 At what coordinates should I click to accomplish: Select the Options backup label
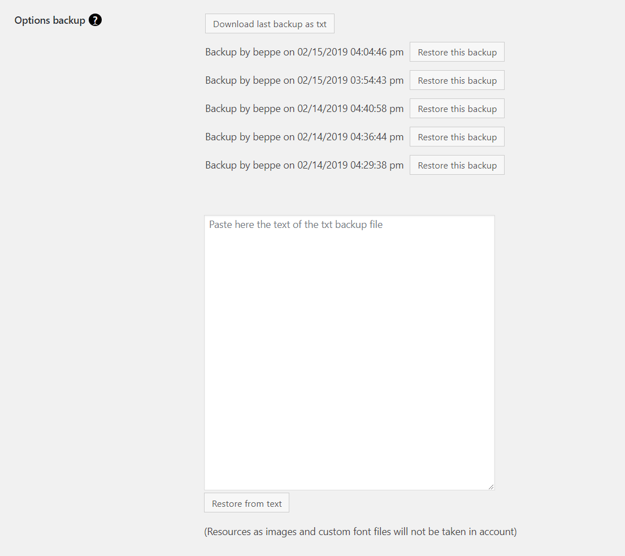tap(50, 20)
